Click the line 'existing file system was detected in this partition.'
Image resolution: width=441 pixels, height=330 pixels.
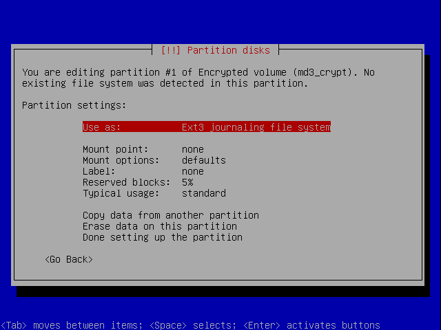(165, 83)
